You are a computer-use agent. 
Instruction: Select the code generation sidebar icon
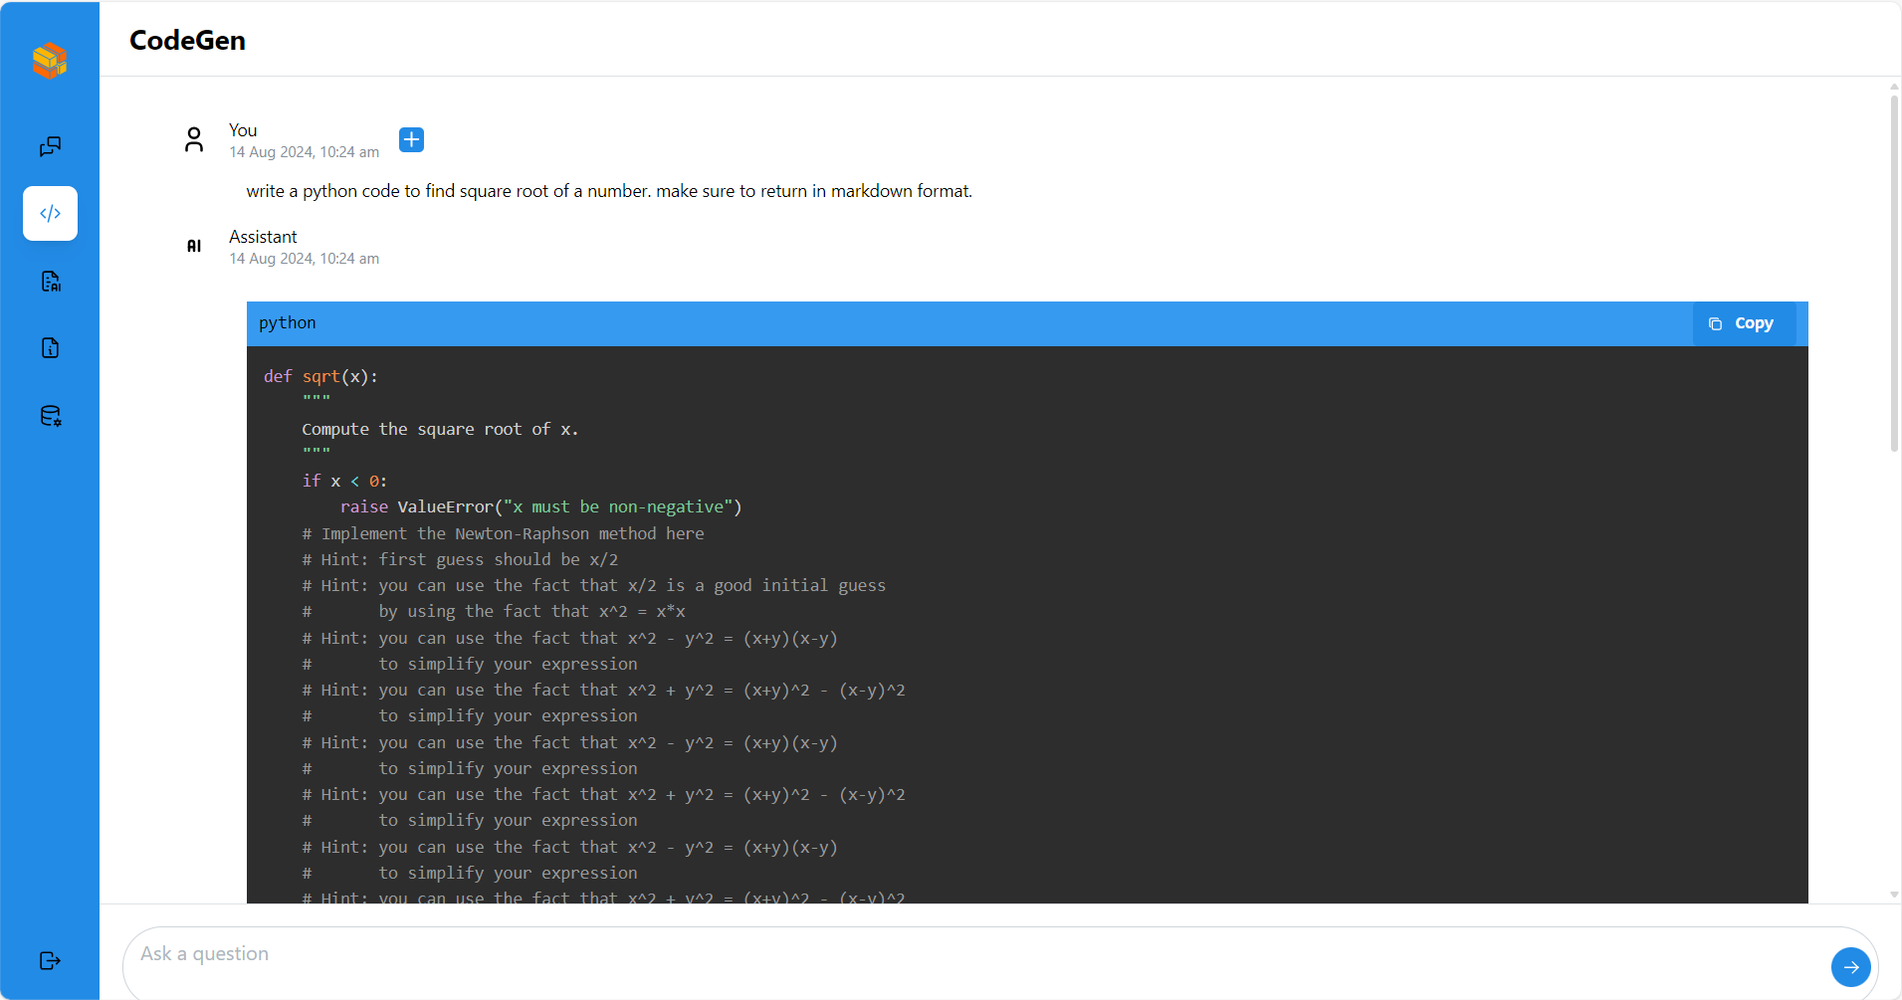point(50,212)
